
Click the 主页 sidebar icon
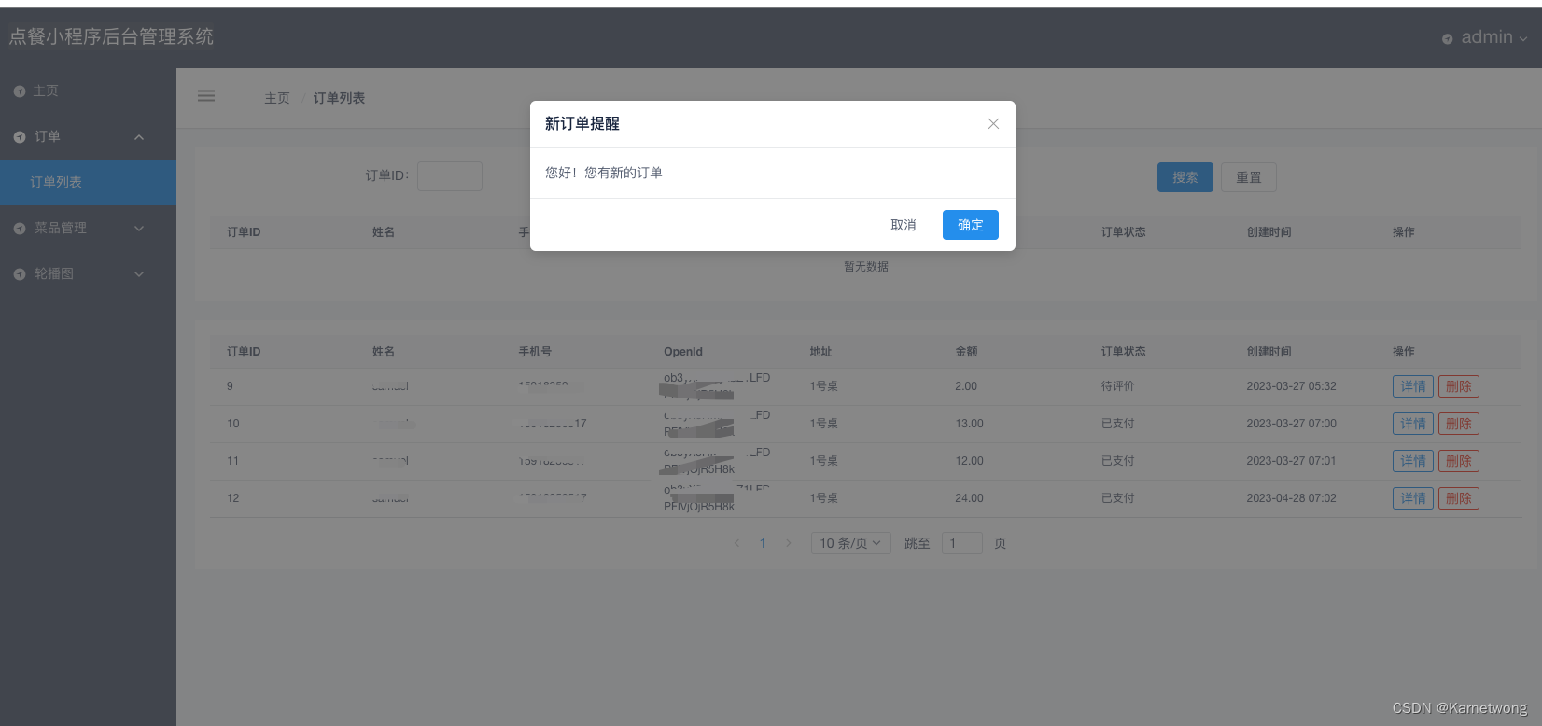pos(20,91)
